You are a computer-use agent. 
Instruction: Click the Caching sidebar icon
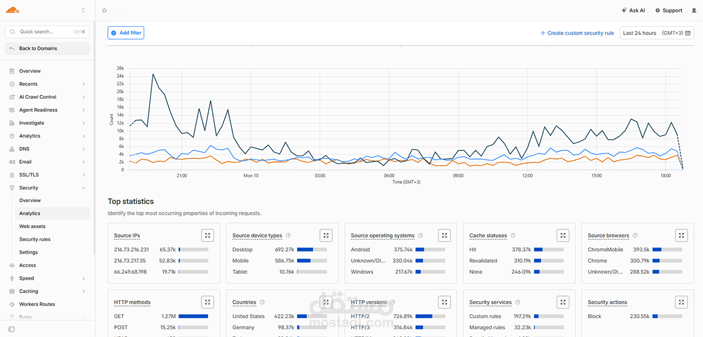[x=12, y=291]
